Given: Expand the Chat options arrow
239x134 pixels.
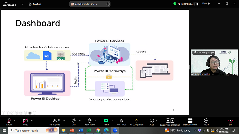Looking at the screenshot, I should click(80, 121).
